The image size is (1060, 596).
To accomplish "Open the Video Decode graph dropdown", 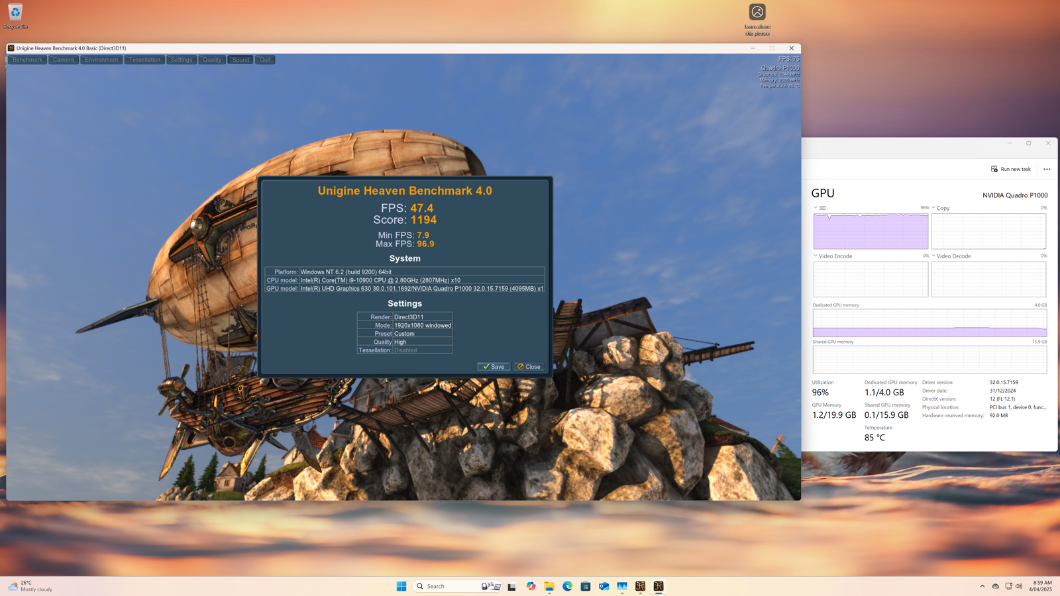I will pyautogui.click(x=933, y=256).
